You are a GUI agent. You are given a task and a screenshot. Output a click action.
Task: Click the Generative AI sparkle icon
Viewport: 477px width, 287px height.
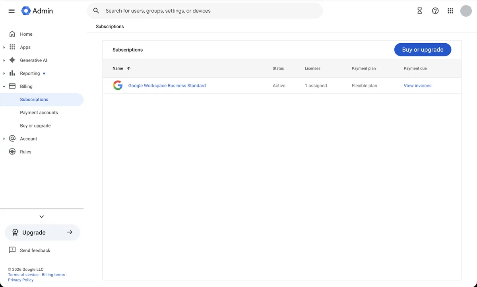[x=12, y=60]
